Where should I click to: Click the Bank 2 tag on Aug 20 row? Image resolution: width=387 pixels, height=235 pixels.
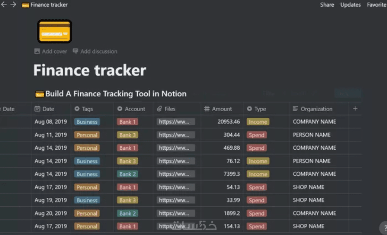pyautogui.click(x=127, y=213)
